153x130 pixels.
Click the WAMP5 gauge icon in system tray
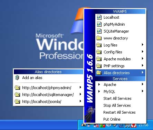84,125
